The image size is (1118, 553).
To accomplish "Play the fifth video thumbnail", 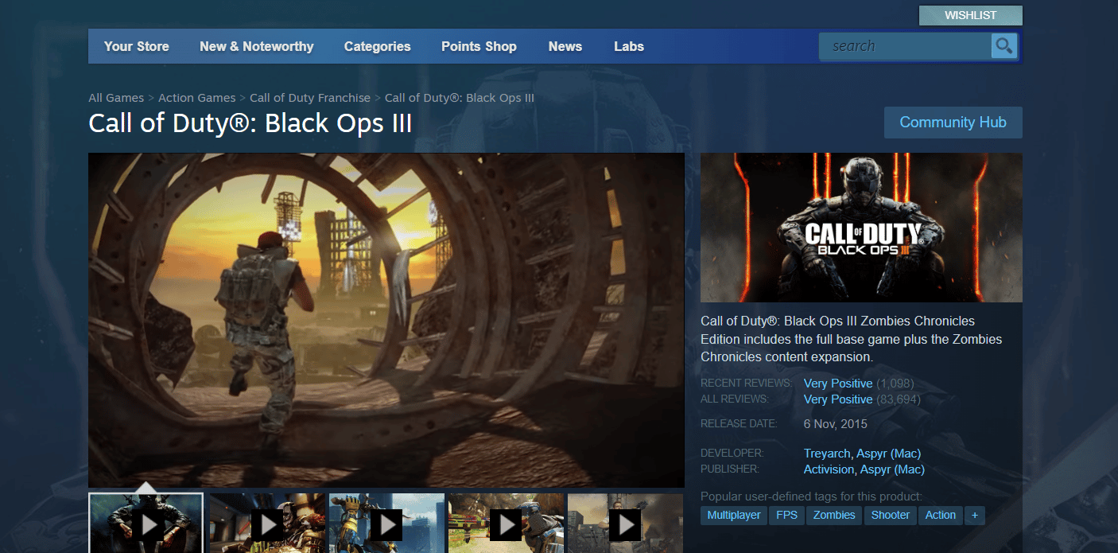I will 625,524.
